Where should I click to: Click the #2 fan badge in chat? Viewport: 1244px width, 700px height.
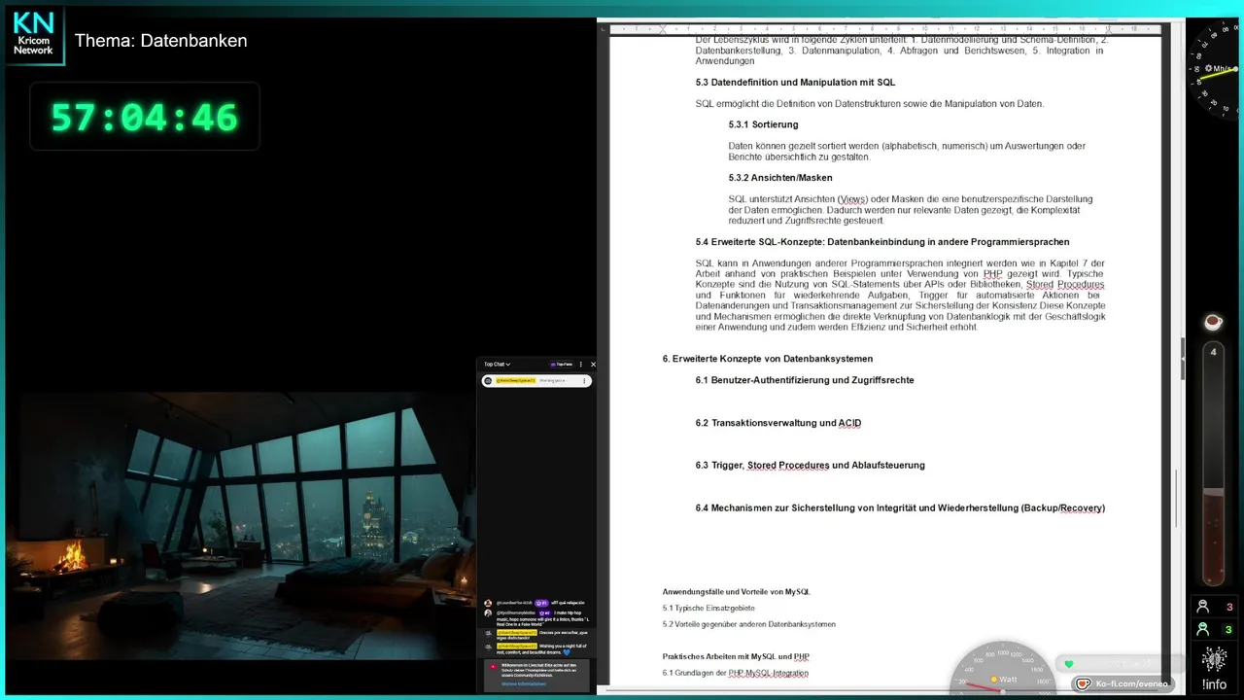pyautogui.click(x=544, y=612)
